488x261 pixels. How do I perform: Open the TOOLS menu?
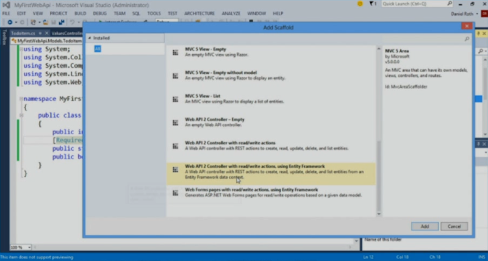coord(154,13)
